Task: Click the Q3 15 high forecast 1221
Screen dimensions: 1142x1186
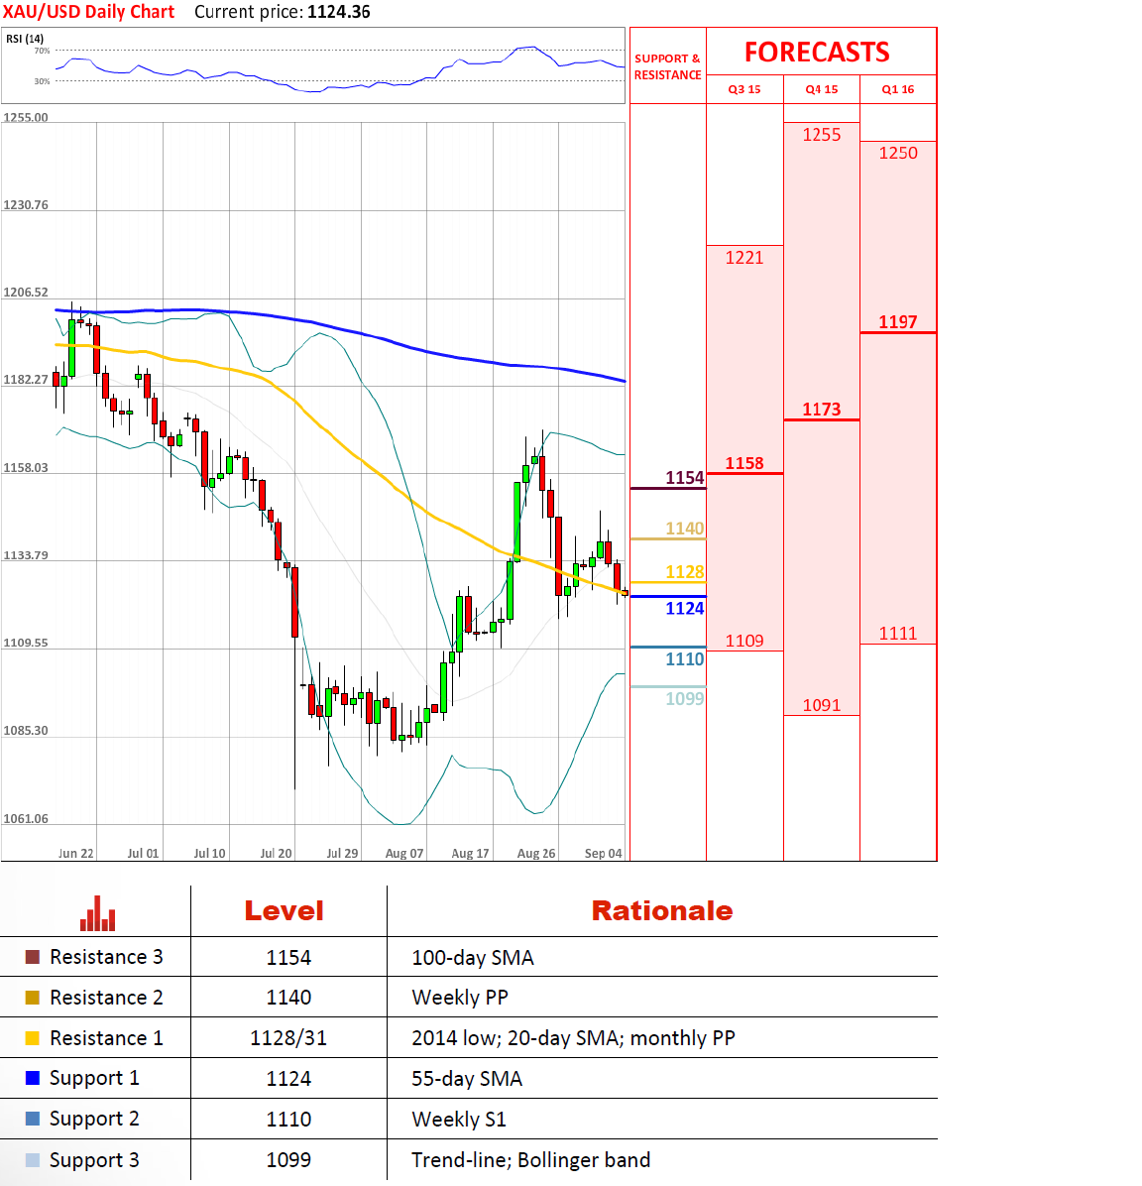Action: (744, 258)
